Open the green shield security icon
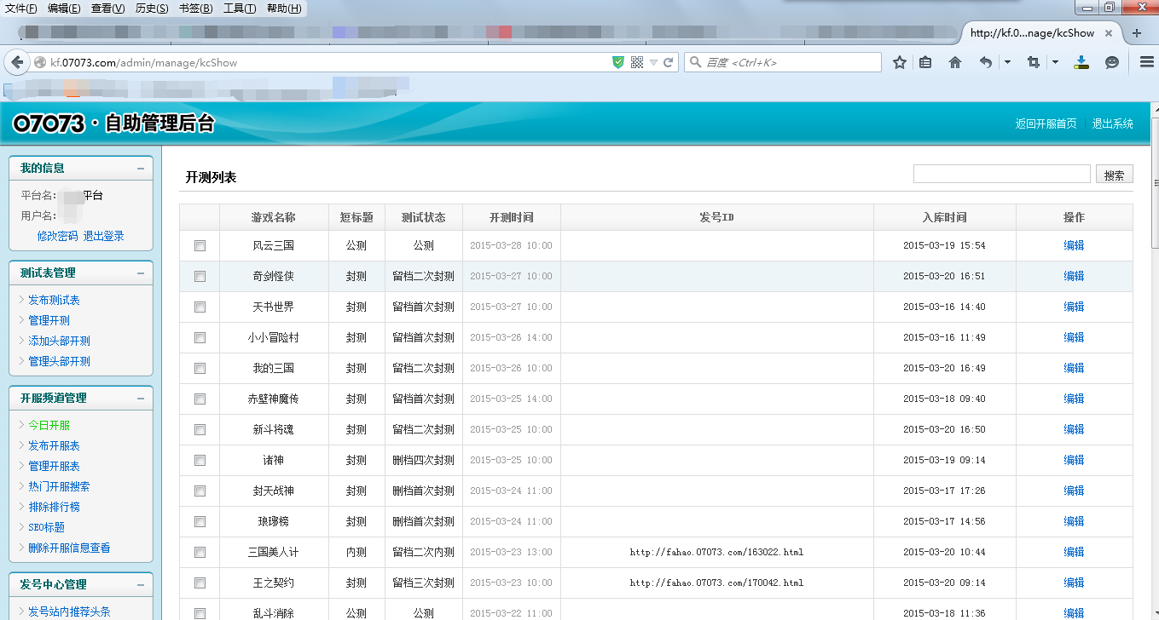1159x620 pixels. point(618,62)
